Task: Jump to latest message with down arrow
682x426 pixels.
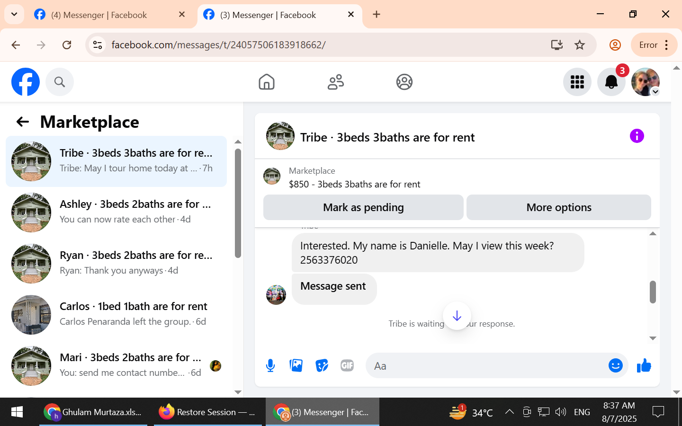Action: pos(457,316)
